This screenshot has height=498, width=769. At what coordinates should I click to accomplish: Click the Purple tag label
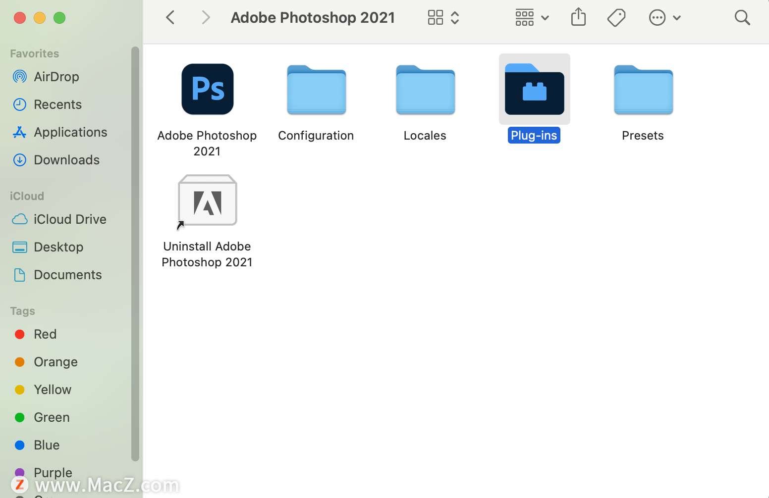click(x=53, y=473)
